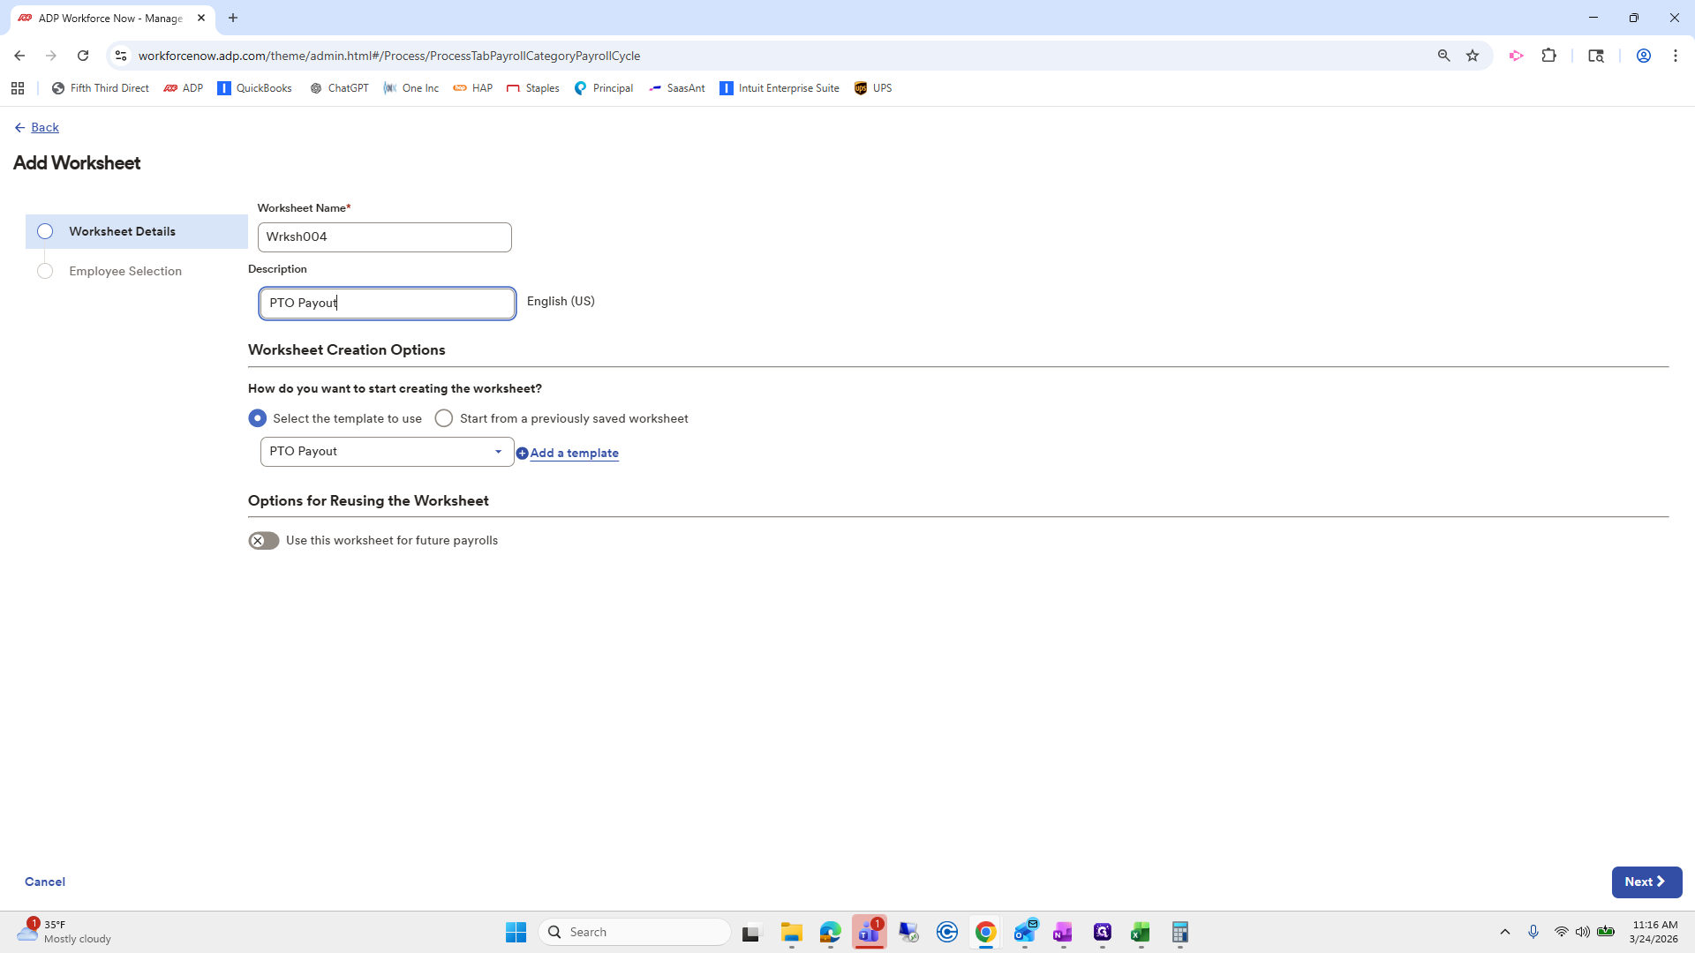Bookmark this page with the star icon

(x=1472, y=55)
